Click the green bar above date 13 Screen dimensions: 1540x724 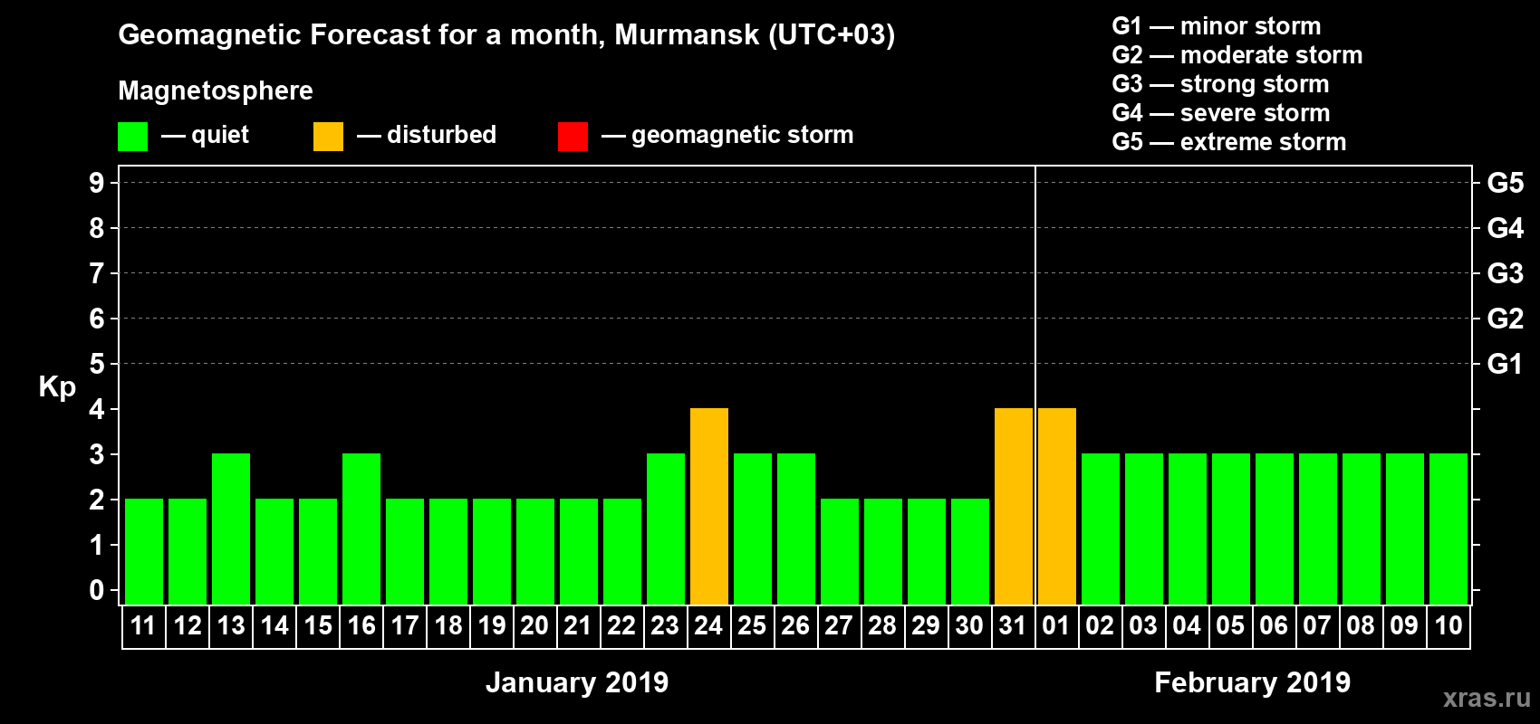tap(231, 529)
